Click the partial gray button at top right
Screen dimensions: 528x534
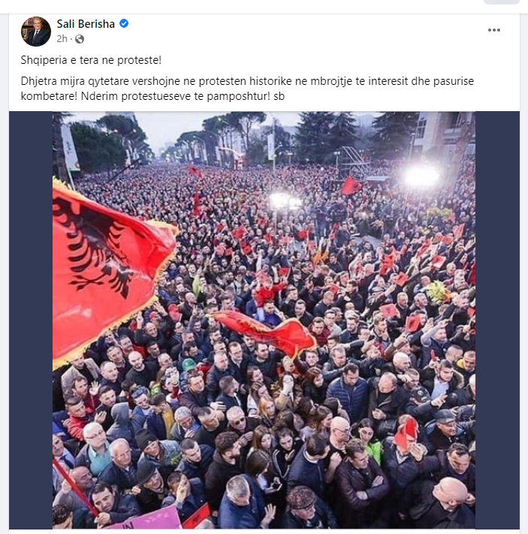point(502,2)
